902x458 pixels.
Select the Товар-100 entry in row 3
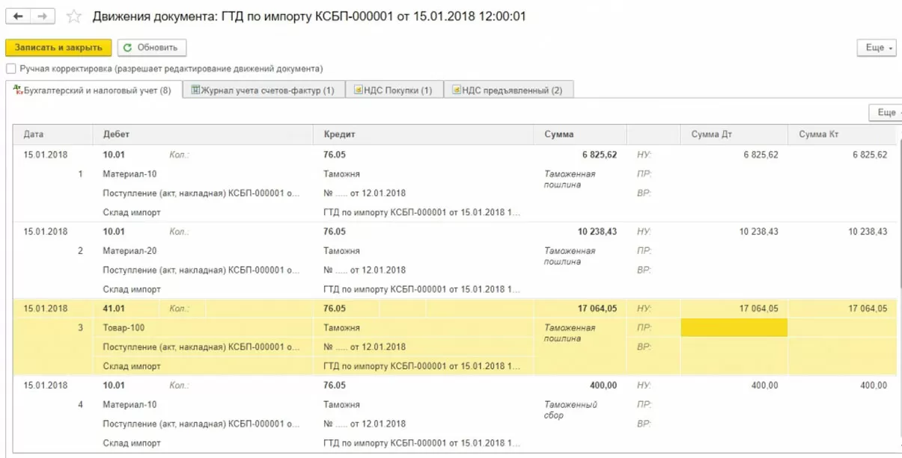click(124, 327)
